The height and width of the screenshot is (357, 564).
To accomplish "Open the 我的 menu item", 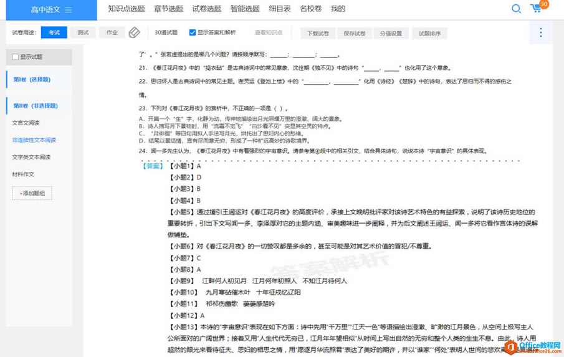I will pyautogui.click(x=338, y=9).
